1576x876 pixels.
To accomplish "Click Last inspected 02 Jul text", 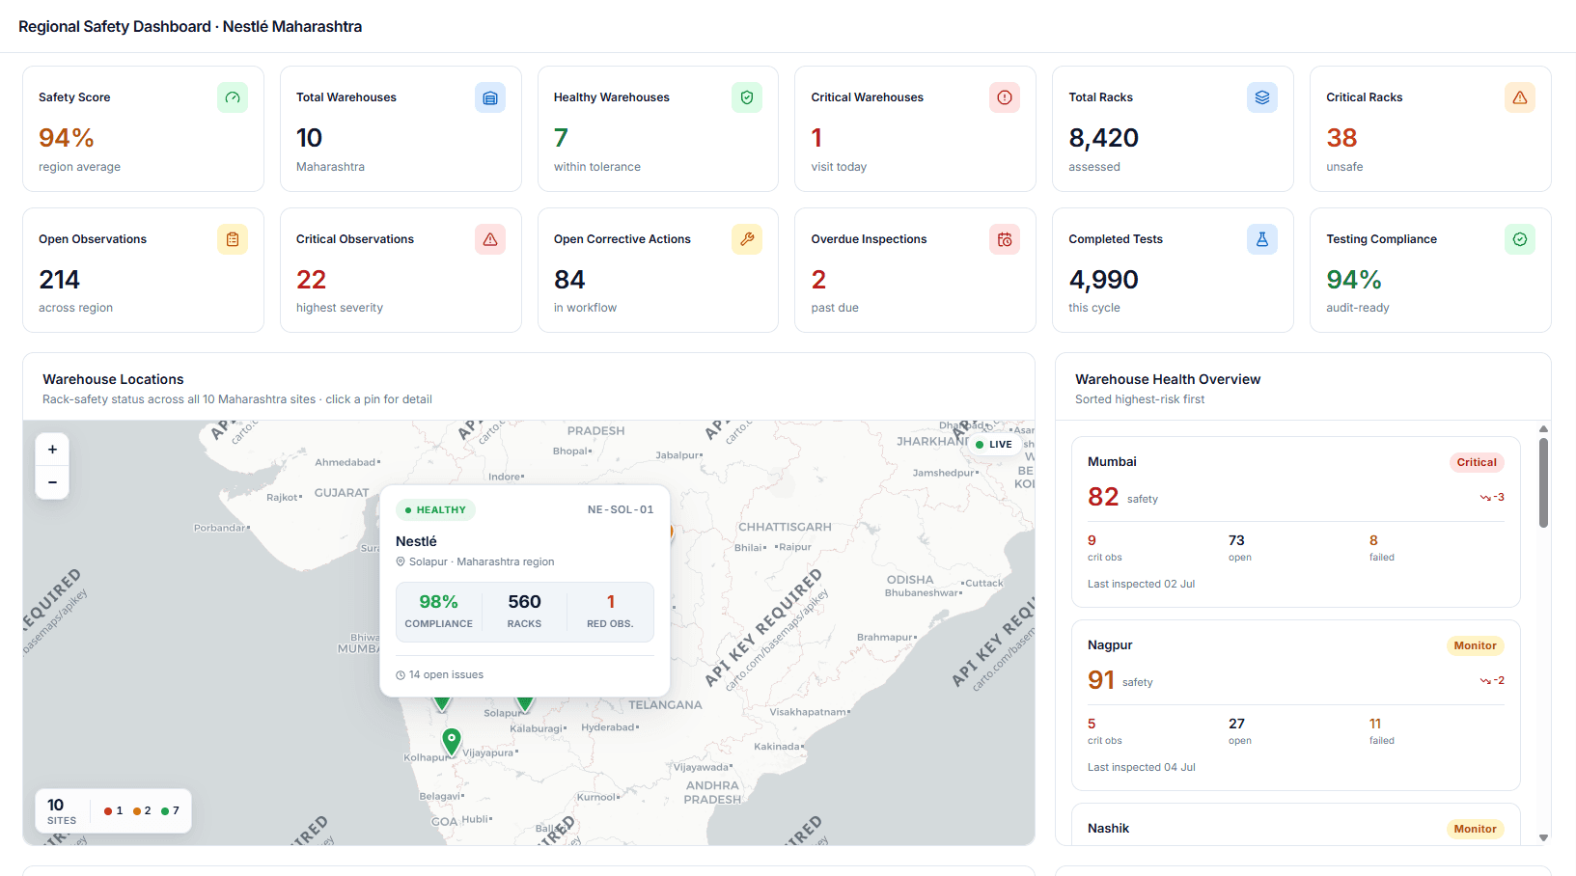I will click(x=1141, y=585).
